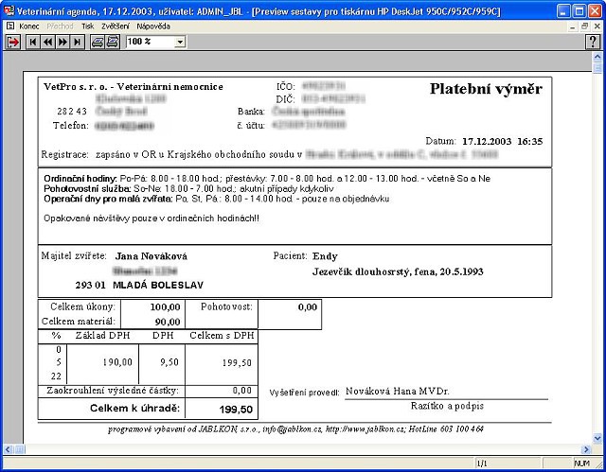
Task: Click the application icon in title bar
Action: pos(9,10)
